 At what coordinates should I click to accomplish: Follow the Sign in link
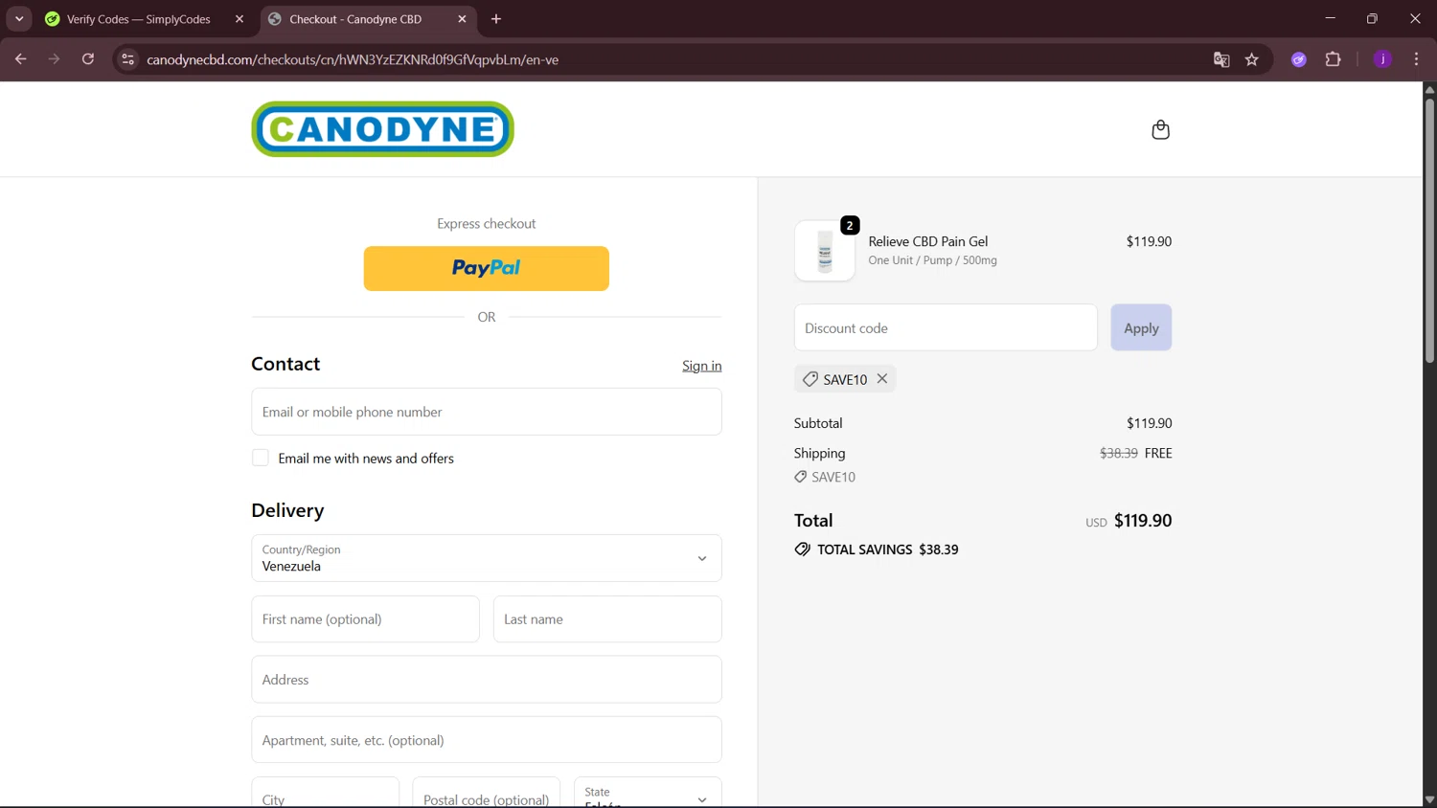pyautogui.click(x=701, y=366)
